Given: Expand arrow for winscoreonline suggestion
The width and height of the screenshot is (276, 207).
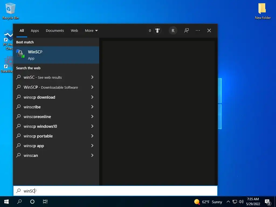Looking at the screenshot, I should point(92,116).
